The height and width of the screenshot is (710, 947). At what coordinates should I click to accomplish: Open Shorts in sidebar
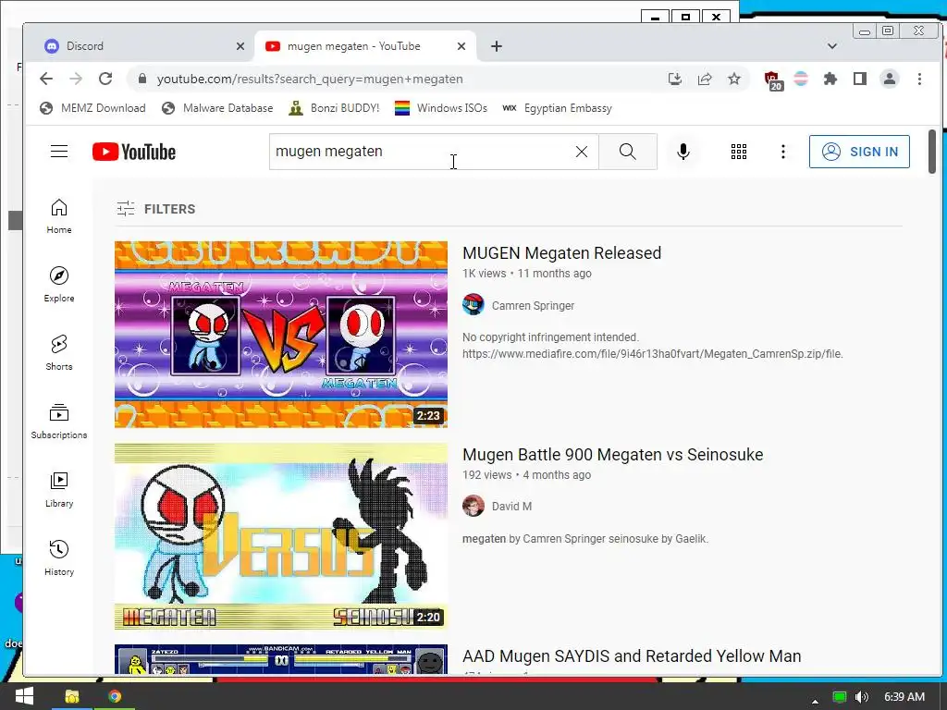pos(59,352)
